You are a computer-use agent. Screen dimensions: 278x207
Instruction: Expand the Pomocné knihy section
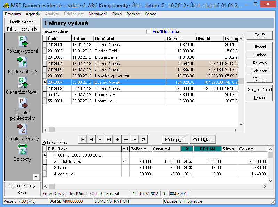point(22,185)
